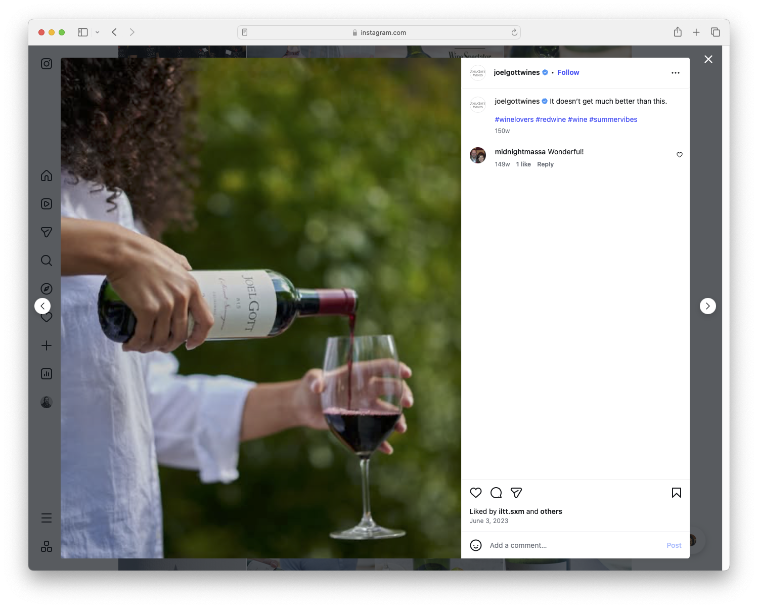Open joelgottwines profile from the post header
This screenshot has width=758, height=608.
pyautogui.click(x=517, y=72)
